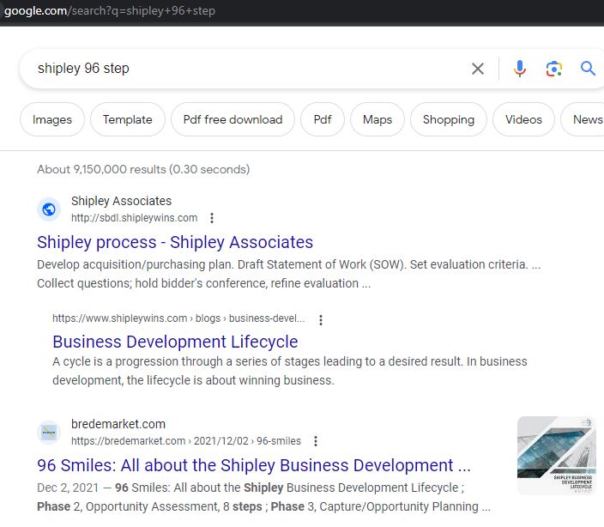This screenshot has height=527, width=604.
Task: Click the Shipley lifecycle result thumbnail
Action: [x=556, y=456]
